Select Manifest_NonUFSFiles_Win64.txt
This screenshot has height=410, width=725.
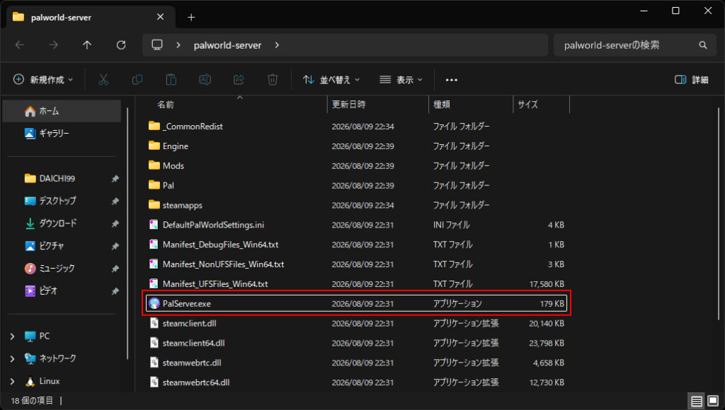(223, 264)
